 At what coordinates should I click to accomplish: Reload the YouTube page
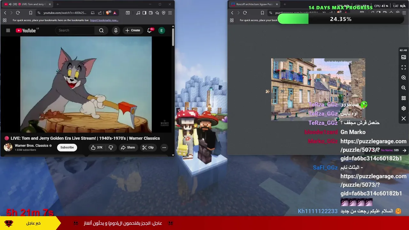[18, 13]
